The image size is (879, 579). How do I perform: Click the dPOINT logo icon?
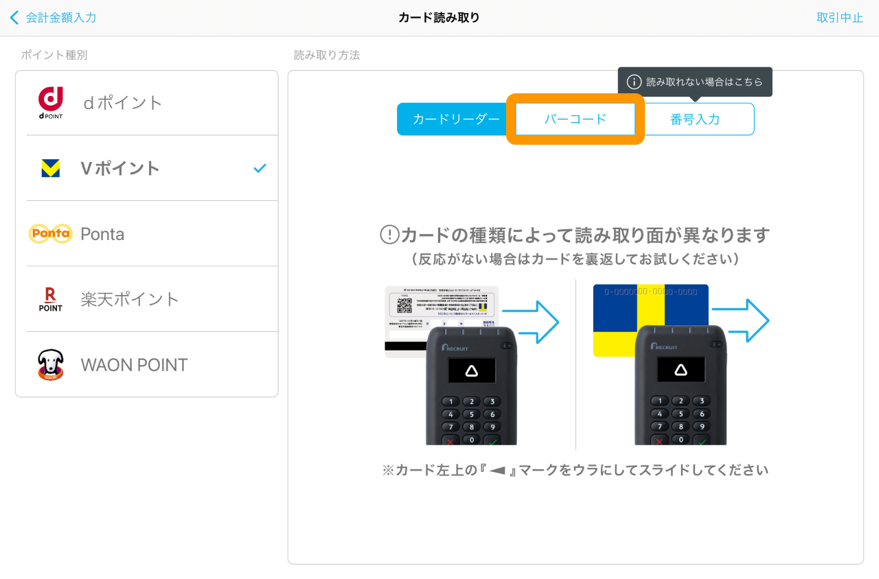51,103
